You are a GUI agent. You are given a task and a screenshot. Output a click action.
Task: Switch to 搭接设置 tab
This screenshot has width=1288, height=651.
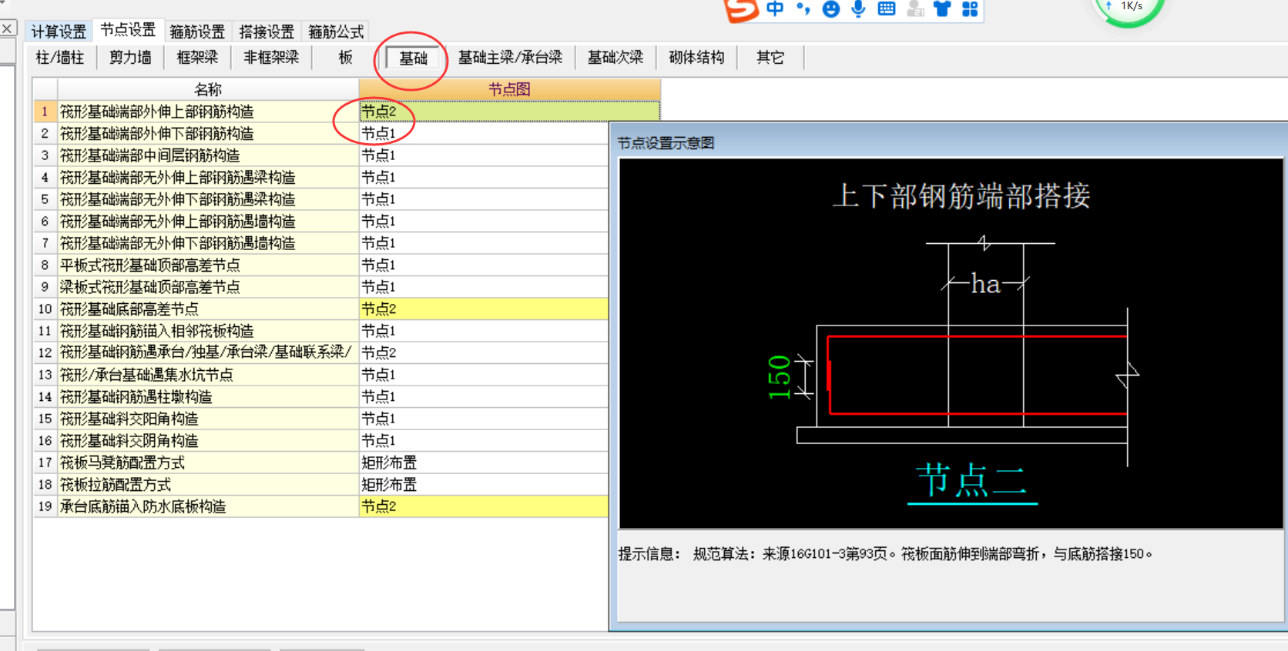[x=267, y=32]
